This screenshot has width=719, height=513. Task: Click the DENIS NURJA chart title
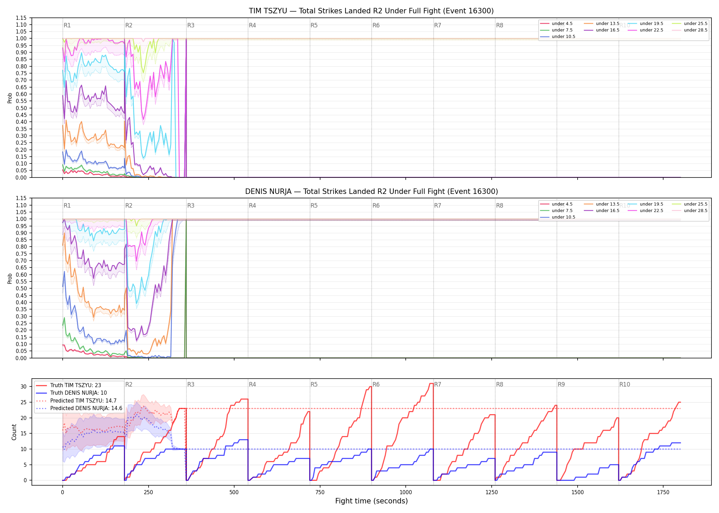371,192
